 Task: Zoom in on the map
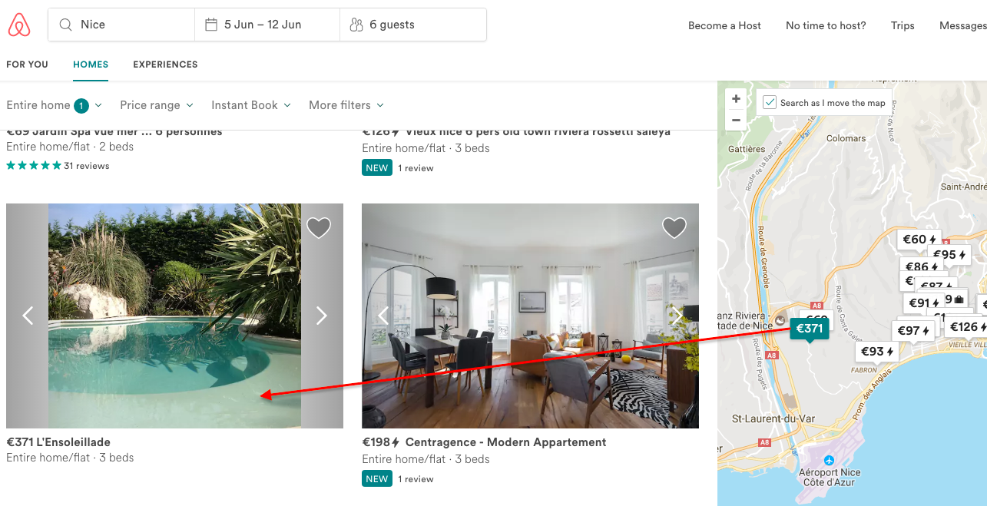(736, 99)
